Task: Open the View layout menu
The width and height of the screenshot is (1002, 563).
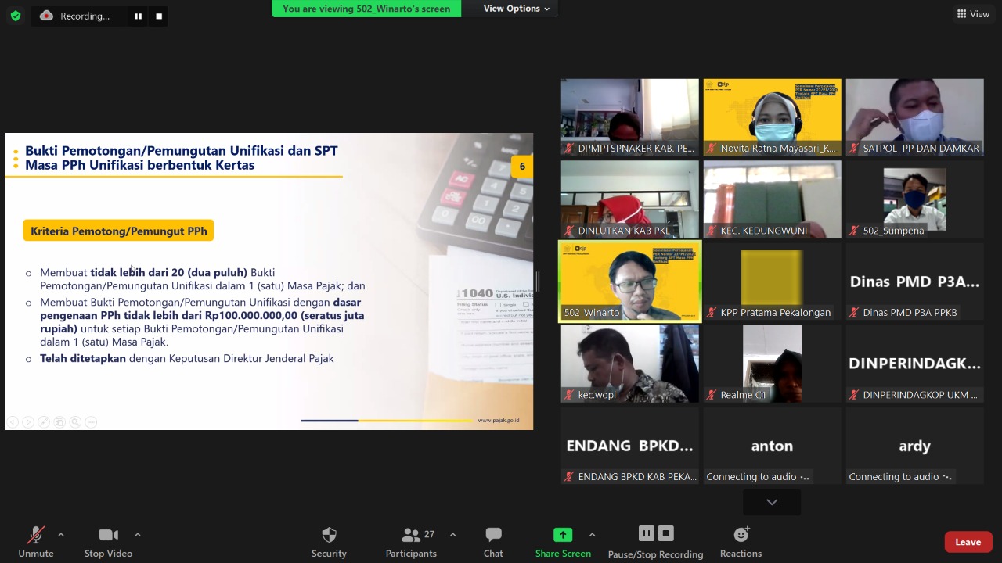Action: [973, 14]
